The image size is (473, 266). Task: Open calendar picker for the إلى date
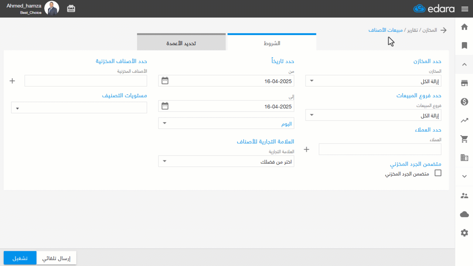pos(165,106)
